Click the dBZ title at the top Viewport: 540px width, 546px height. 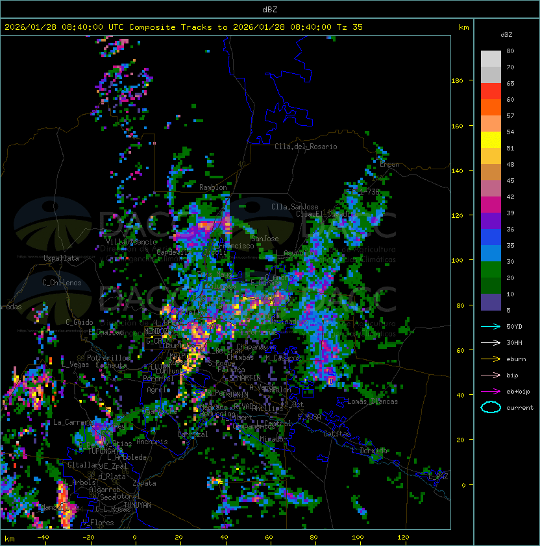click(x=269, y=9)
